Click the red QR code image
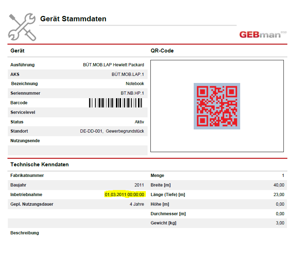This screenshot has height=256, width=298. click(x=217, y=106)
